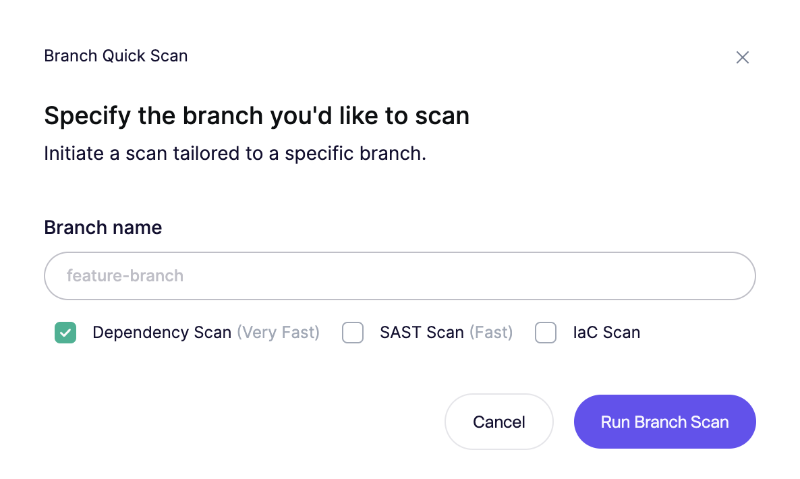Click the Branch name field label
This screenshot has height=479, width=800.
coord(103,227)
